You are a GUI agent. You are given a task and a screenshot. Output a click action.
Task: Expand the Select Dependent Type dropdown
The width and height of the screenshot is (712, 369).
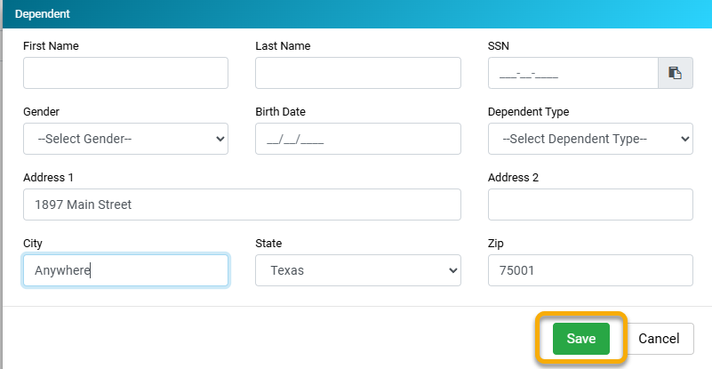pos(590,139)
